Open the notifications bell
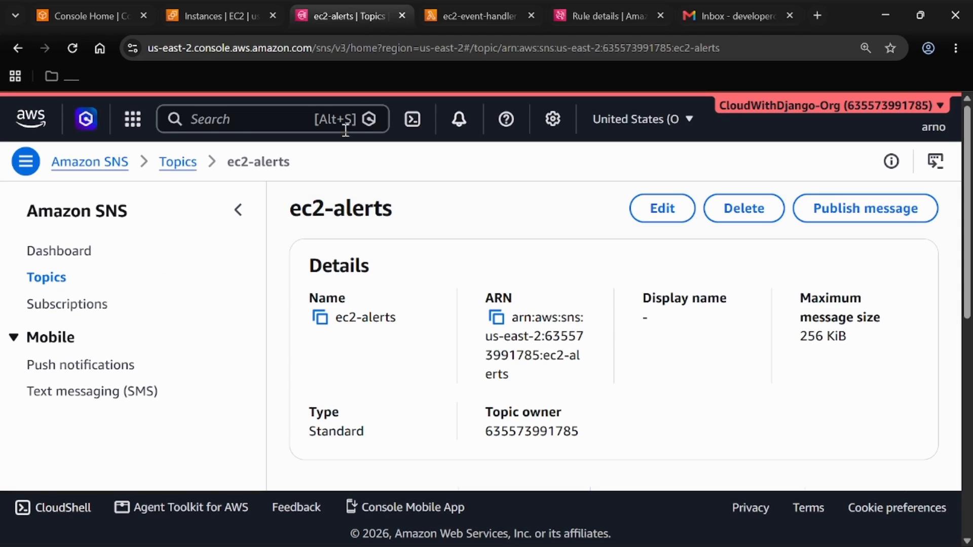This screenshot has height=547, width=973. (459, 119)
